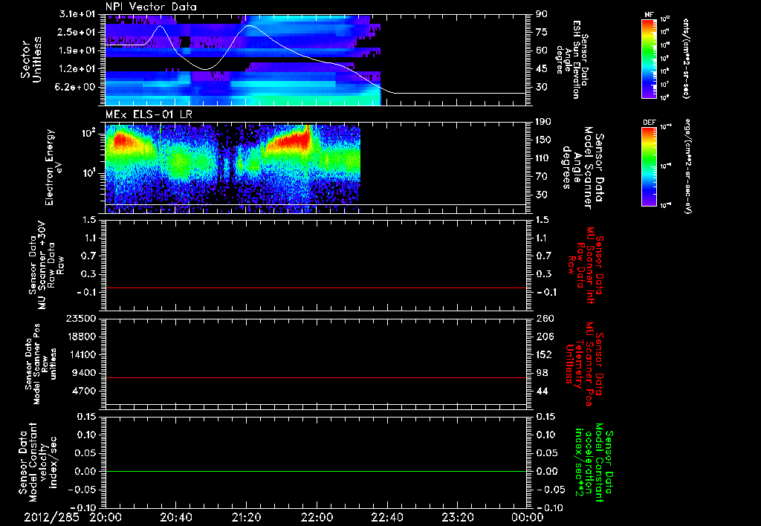Click the green 'Model Constant acceleration' axis label
Image resolution: width=761 pixels, height=526 pixels.
(594, 464)
